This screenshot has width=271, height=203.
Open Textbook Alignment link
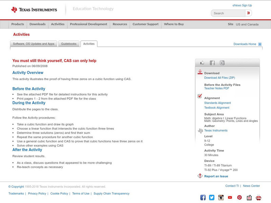pos(217,108)
